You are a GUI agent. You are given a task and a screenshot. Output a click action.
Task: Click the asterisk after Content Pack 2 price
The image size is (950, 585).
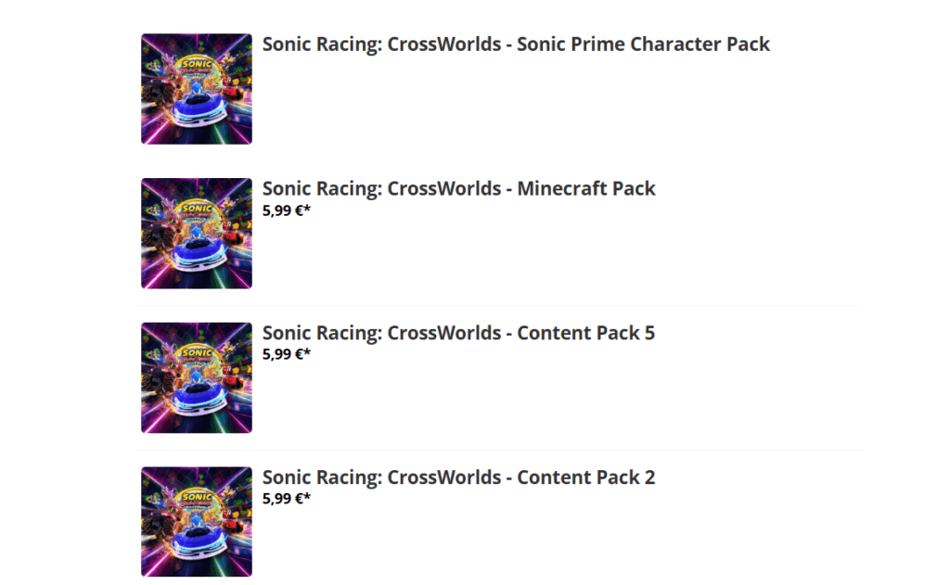[x=307, y=497]
